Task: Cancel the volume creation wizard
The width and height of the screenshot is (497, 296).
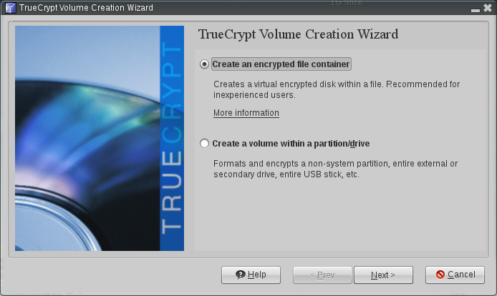Action: pos(450,275)
